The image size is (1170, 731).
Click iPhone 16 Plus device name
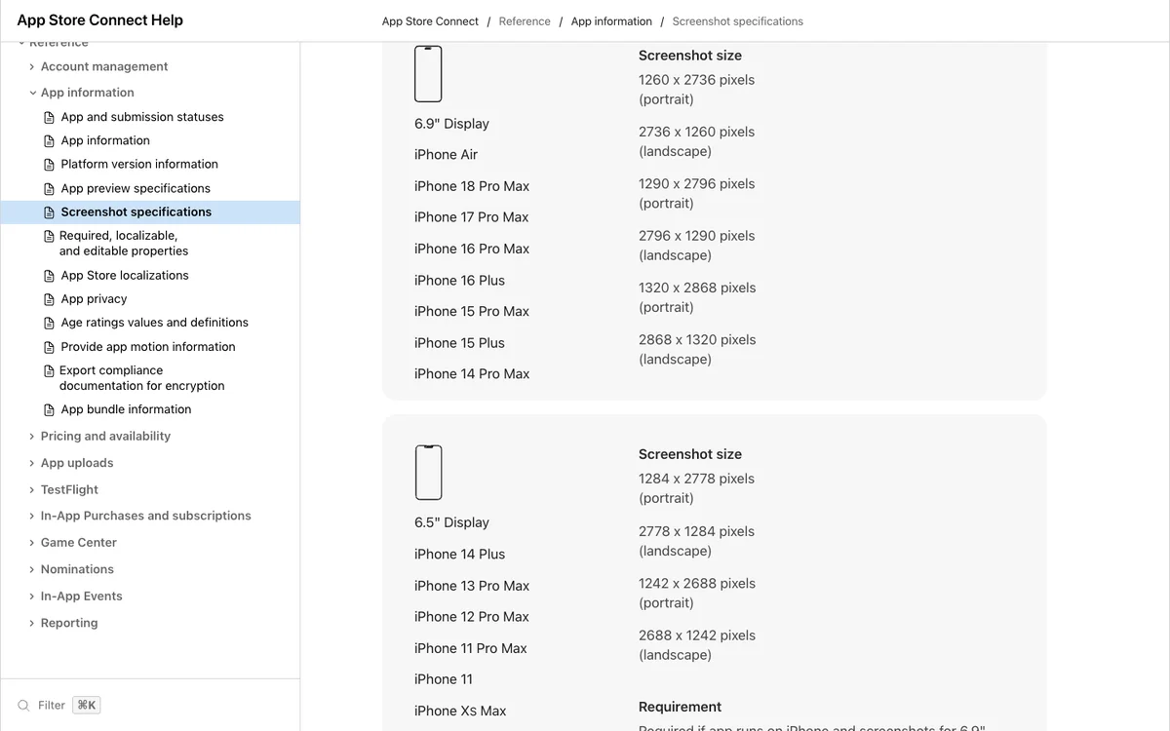click(459, 281)
